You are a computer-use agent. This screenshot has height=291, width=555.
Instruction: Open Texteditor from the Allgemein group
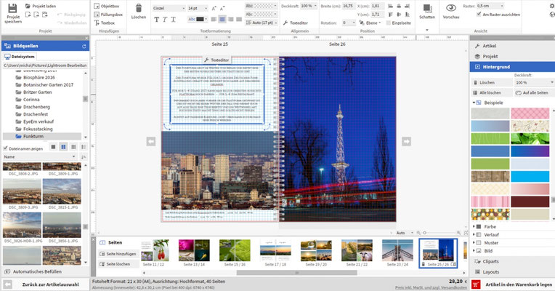click(x=296, y=23)
